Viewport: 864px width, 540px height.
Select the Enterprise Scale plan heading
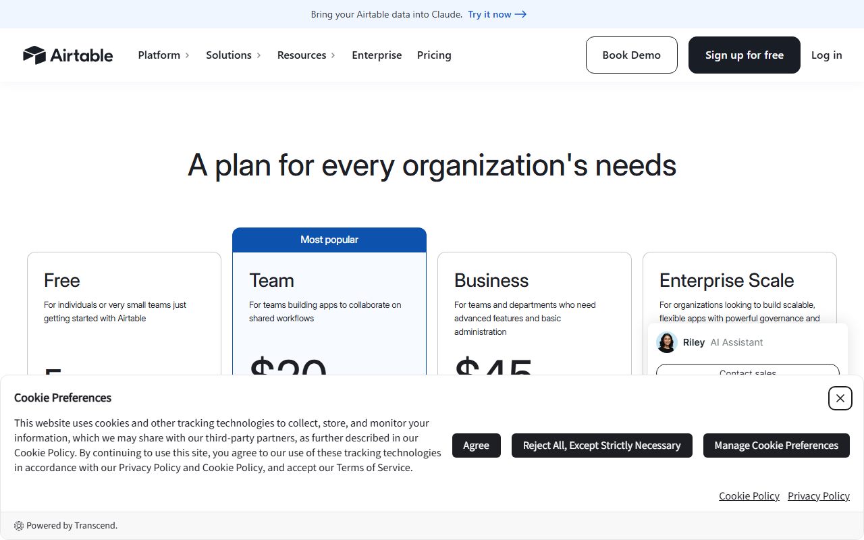tap(727, 280)
